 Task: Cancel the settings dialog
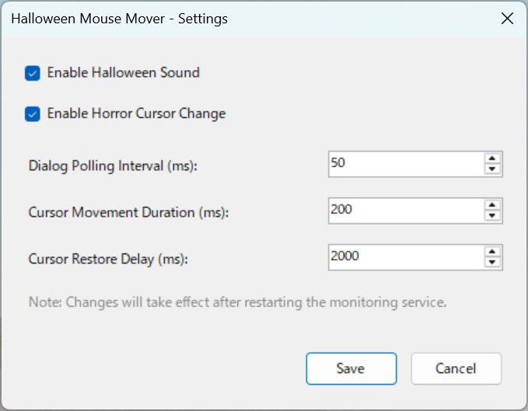tap(456, 368)
